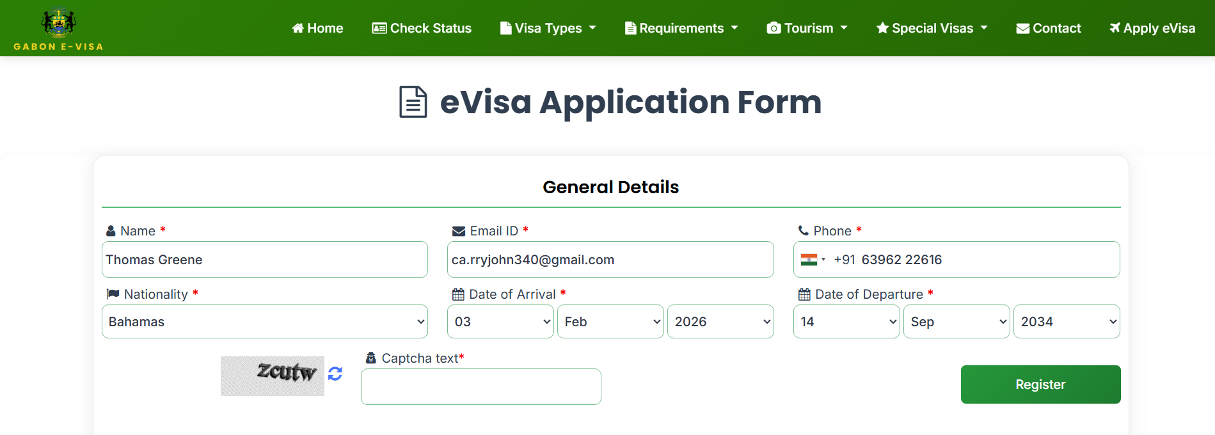Open the Nationality dropdown showing Bahamas
This screenshot has height=435, width=1215.
265,322
